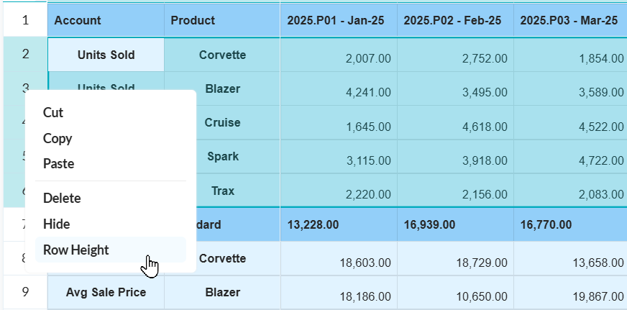
Task: Select Copy from the context menu
Action: coord(58,138)
